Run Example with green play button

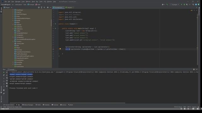[181, 4]
